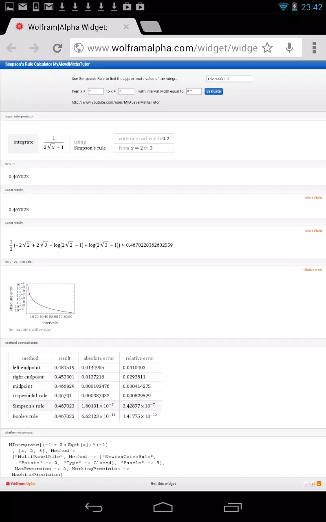
Task: Tap the battery charging status icon
Action: click(x=295, y=7)
